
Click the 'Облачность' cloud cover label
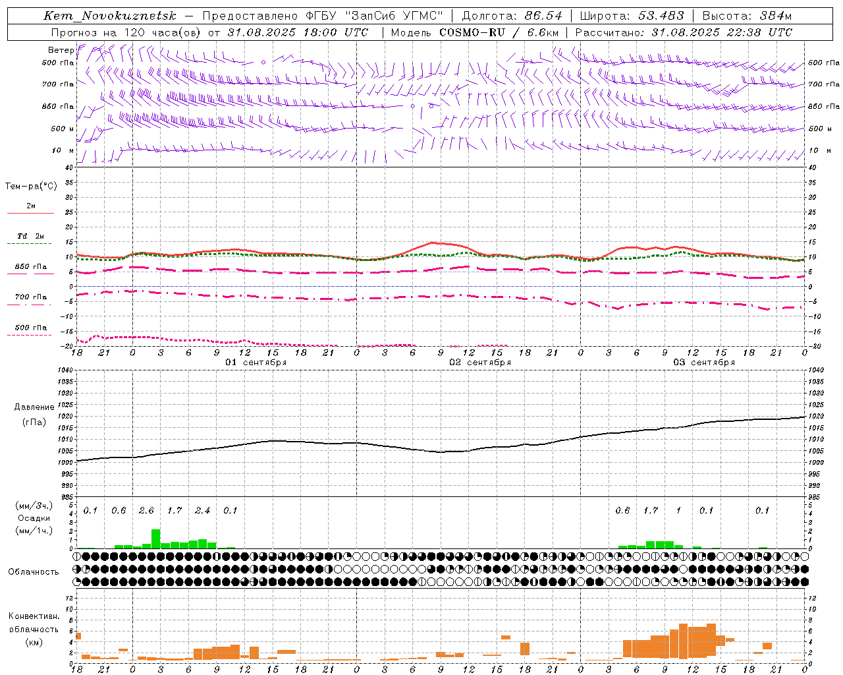coord(34,572)
